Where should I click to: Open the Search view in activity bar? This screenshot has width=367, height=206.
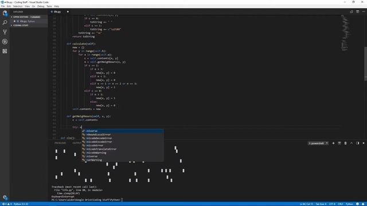tap(5, 22)
